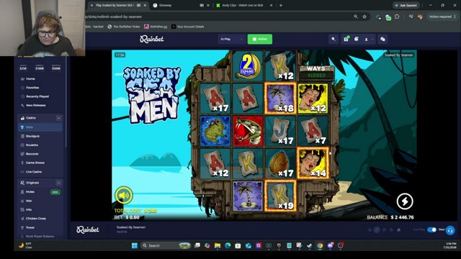
Task: Select Slots in the Casino menu
Action: (x=40, y=127)
